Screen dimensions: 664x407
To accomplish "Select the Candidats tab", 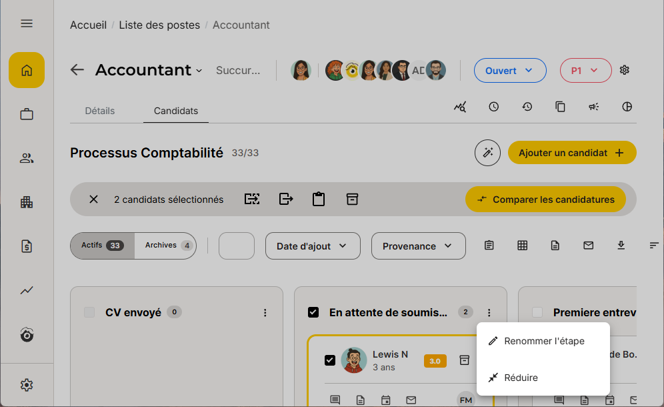I will 176,111.
